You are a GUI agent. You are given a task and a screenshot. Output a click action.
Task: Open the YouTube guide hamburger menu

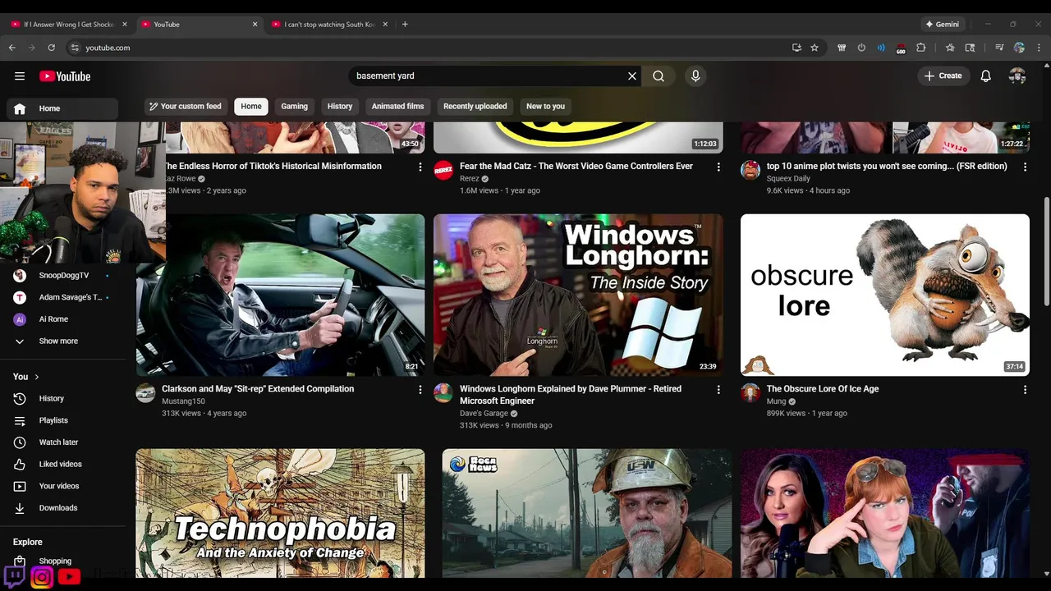(x=20, y=76)
